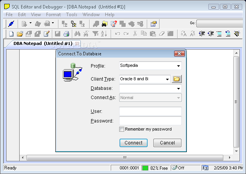Viewport: 246px width, 174px height.
Task: Open the Edit menu
Action: pyautogui.click(x=22, y=15)
